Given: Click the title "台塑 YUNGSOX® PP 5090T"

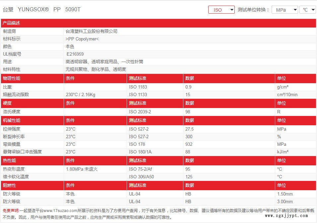Looking at the screenshot, I should [x=42, y=10].
